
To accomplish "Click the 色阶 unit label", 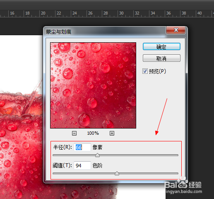I will pyautogui.click(x=97, y=165).
